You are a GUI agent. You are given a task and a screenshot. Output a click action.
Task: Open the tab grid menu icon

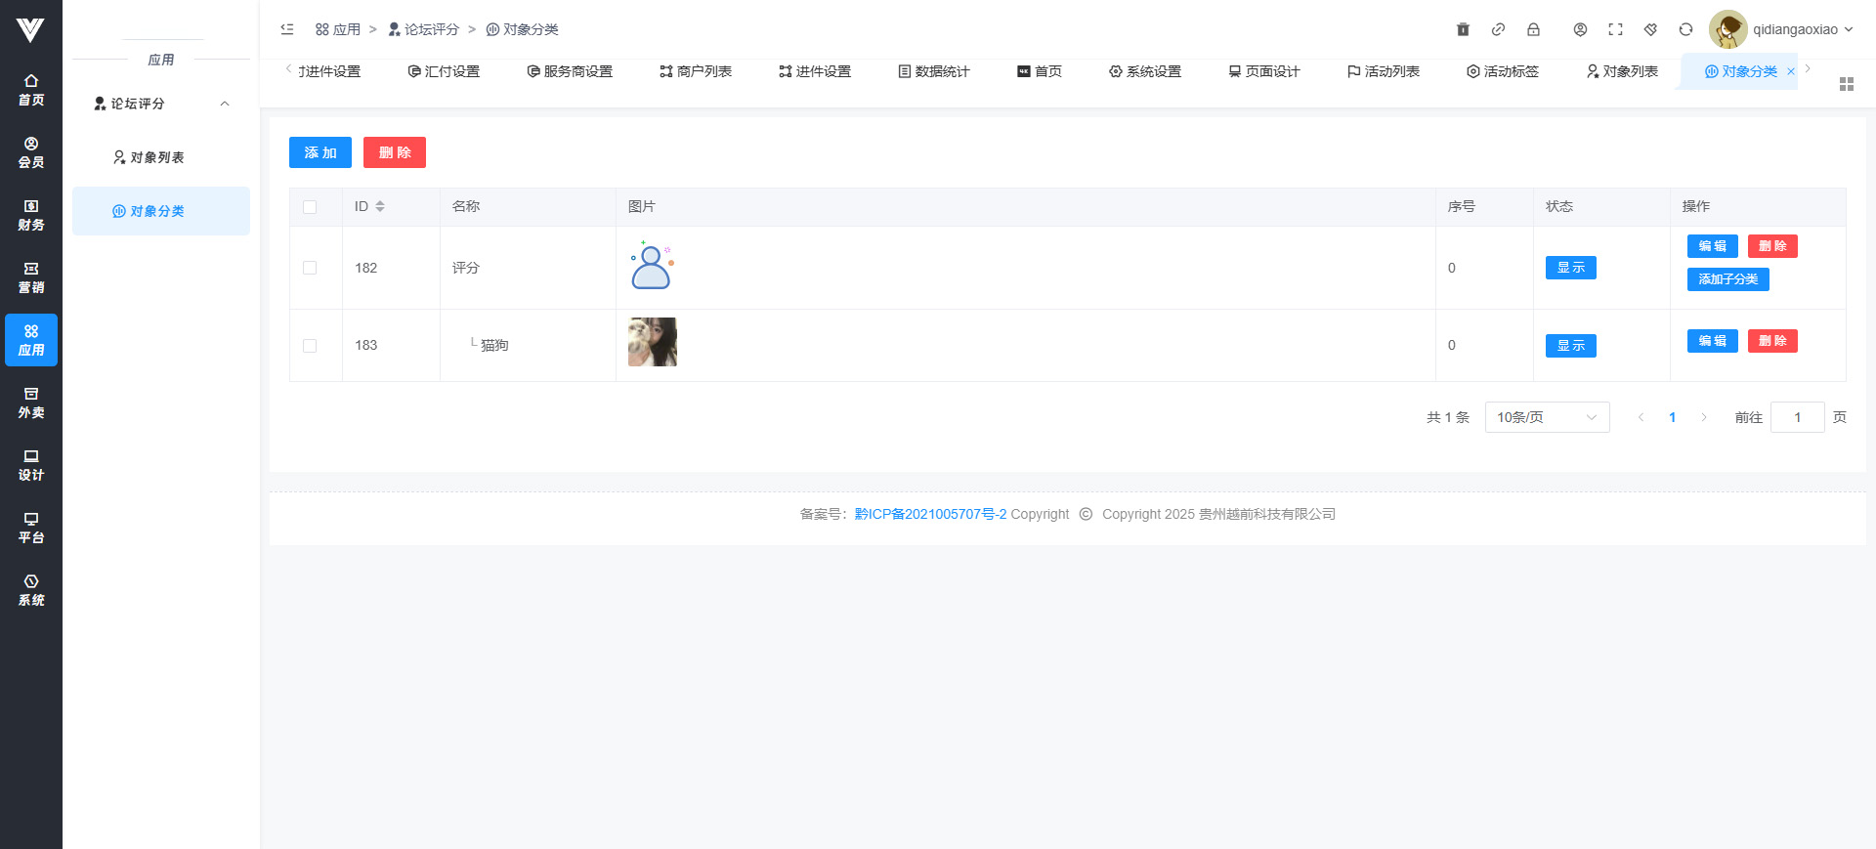tap(1846, 84)
